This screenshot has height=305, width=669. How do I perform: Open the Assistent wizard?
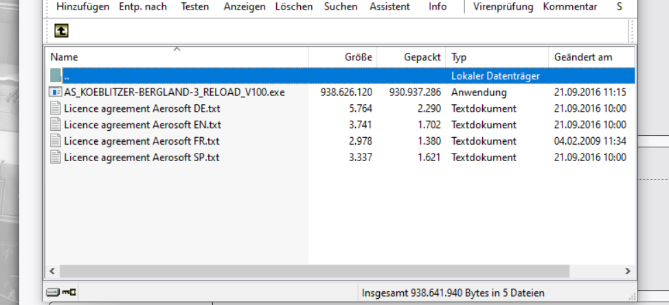click(x=389, y=7)
